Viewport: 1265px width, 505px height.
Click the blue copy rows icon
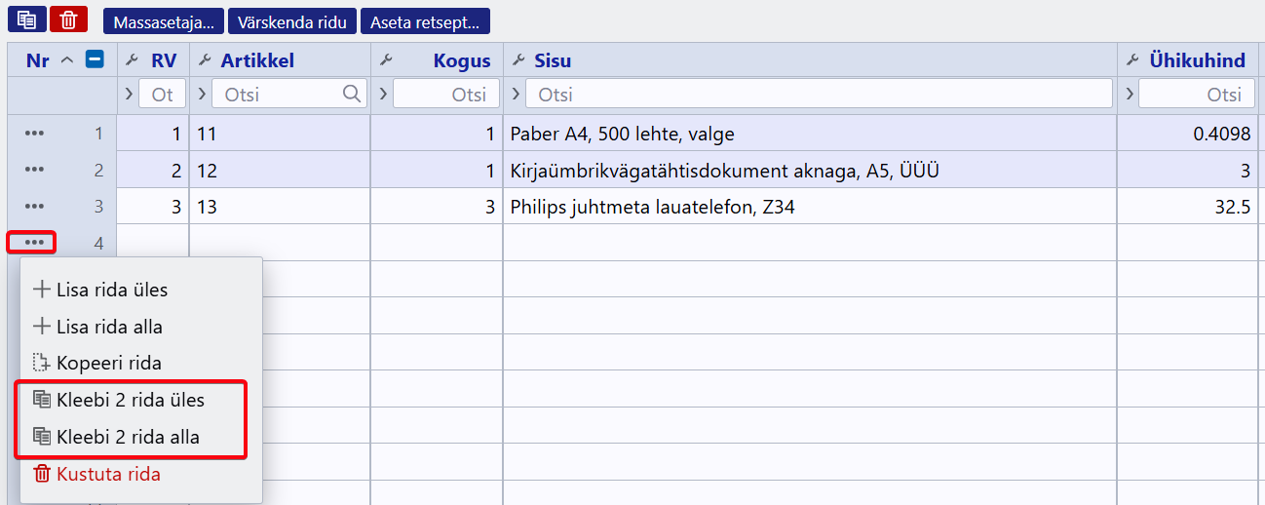(x=27, y=19)
